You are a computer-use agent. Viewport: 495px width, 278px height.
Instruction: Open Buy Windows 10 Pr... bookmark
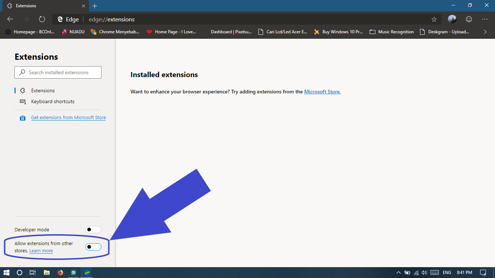point(338,32)
